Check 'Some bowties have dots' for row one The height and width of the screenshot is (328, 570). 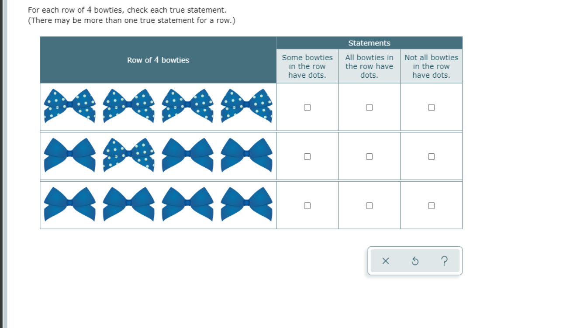coord(307,107)
